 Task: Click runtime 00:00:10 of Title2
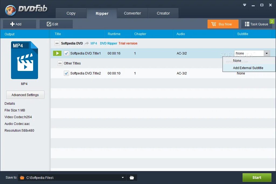(x=114, y=73)
